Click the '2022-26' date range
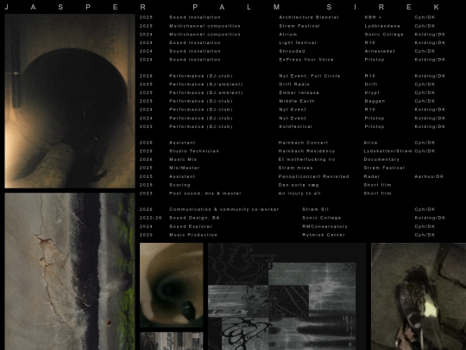466x350 pixels. (x=151, y=218)
